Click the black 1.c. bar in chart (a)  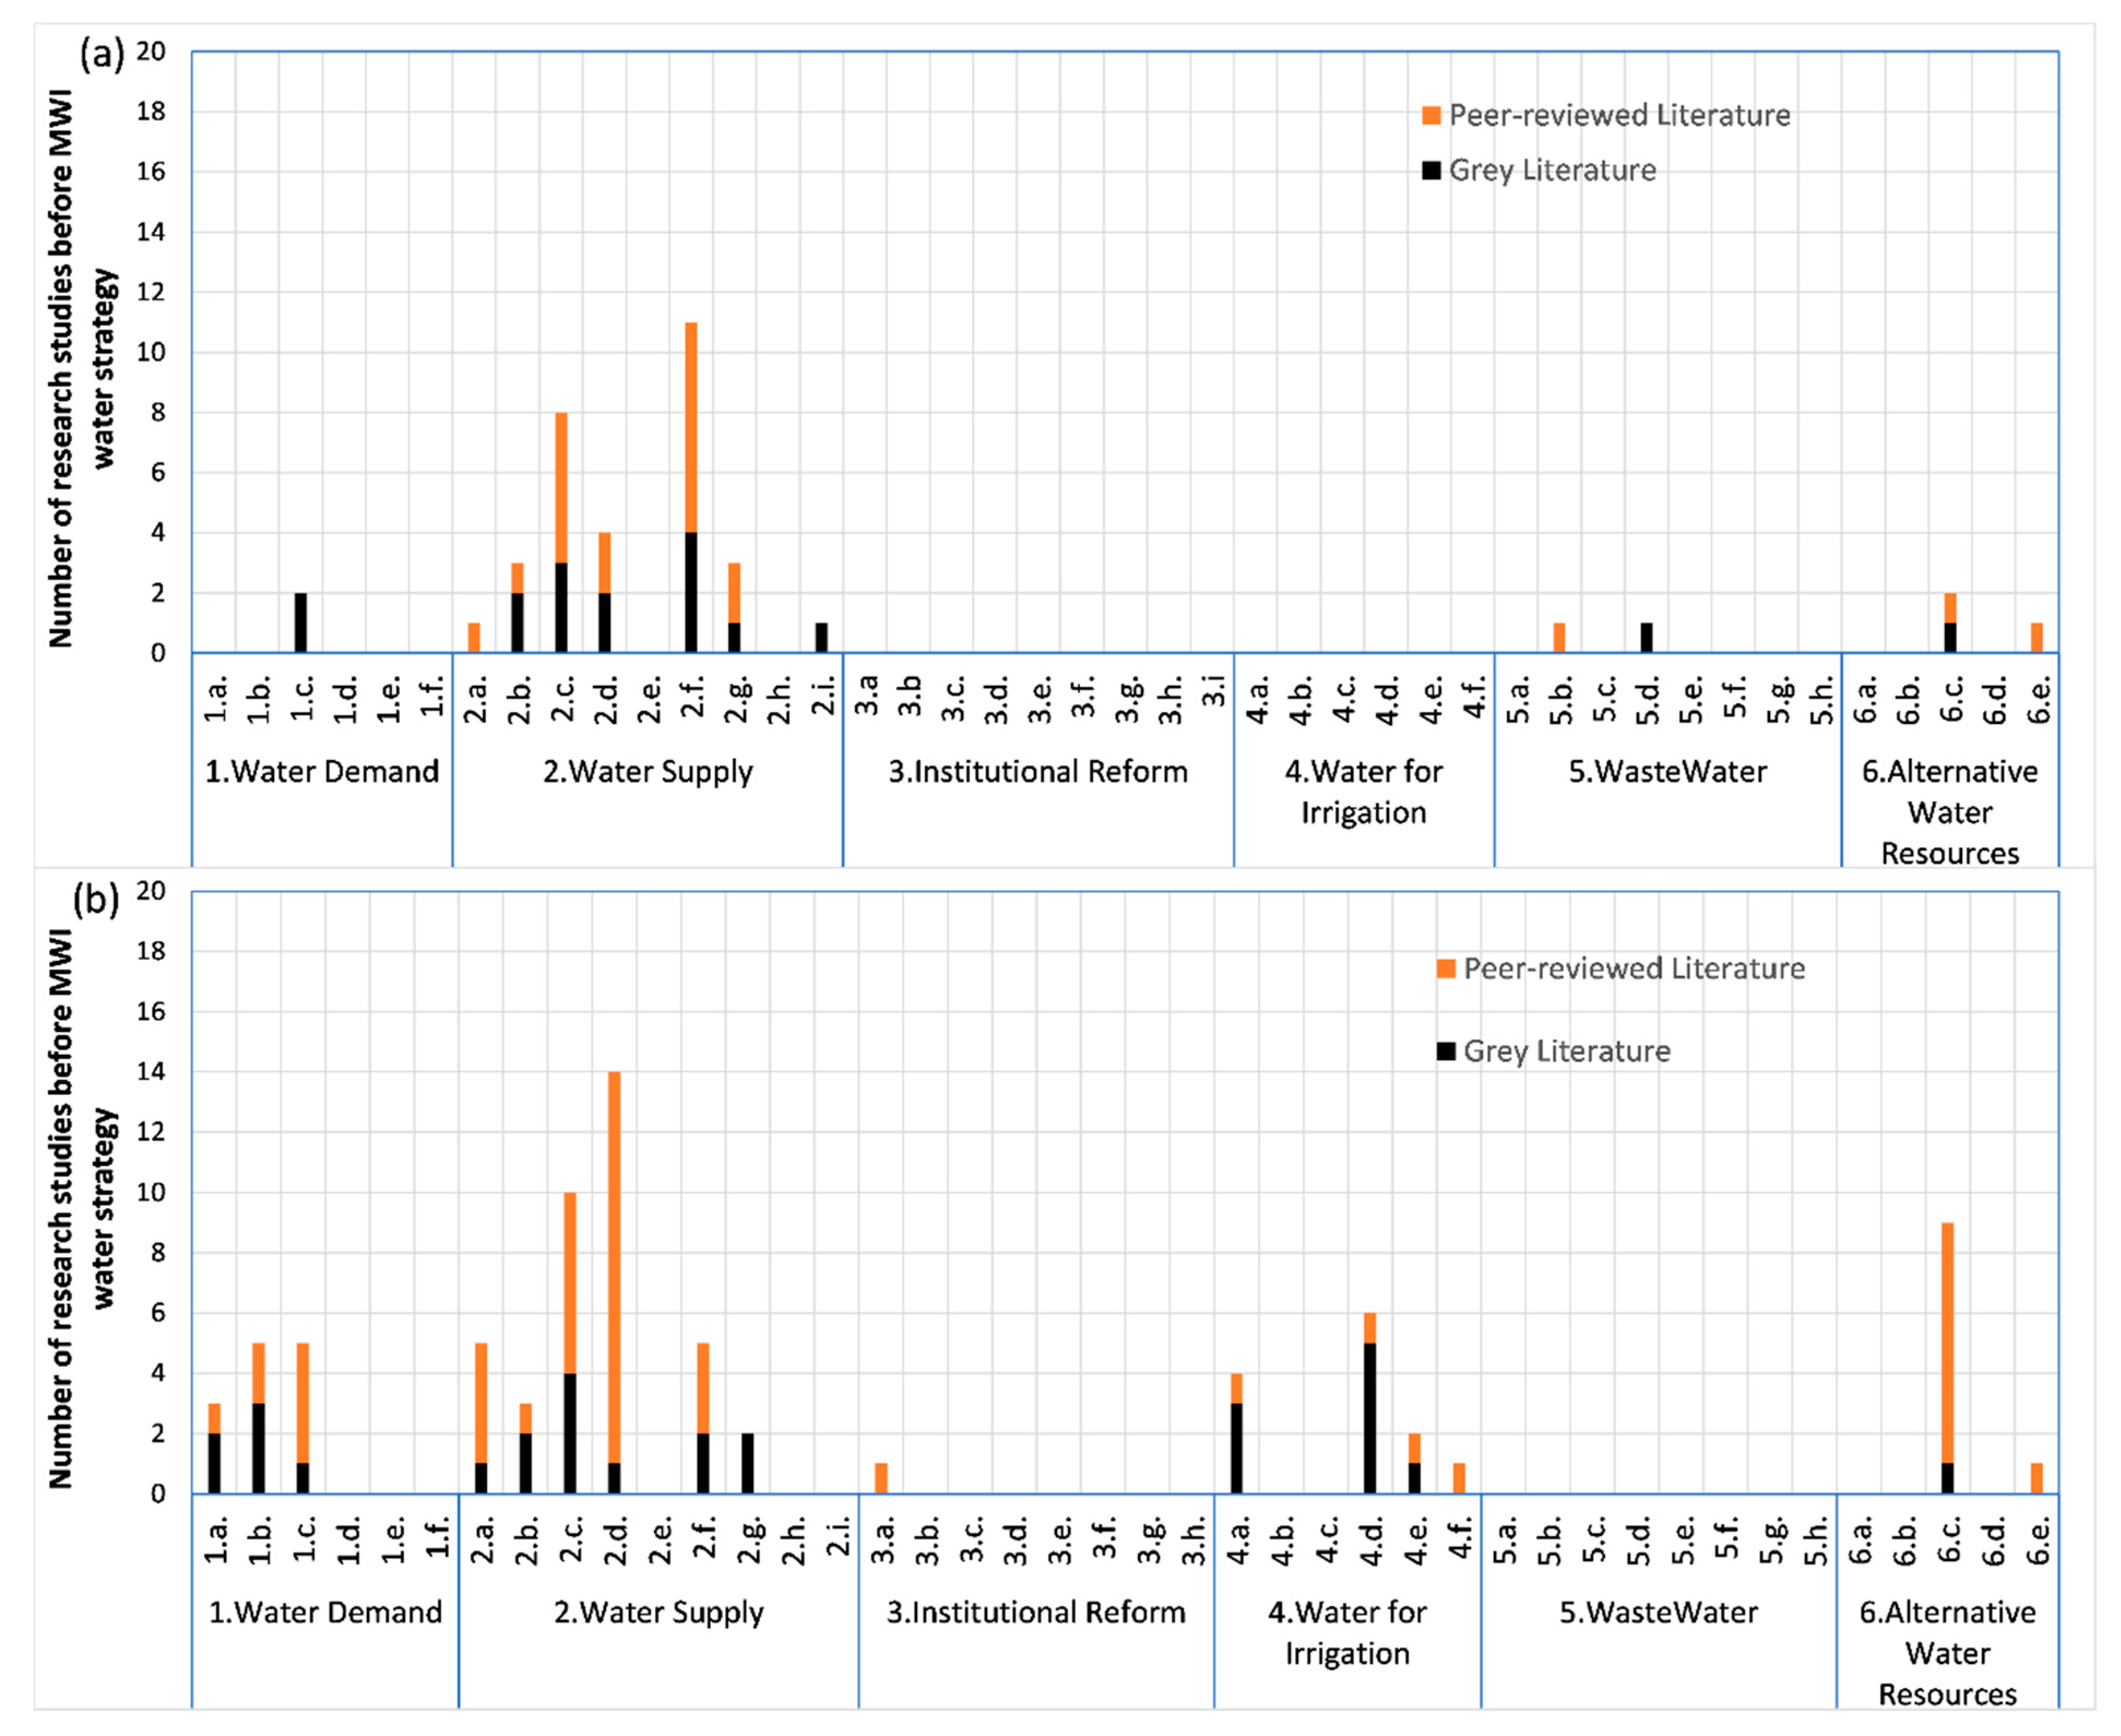tap(300, 623)
